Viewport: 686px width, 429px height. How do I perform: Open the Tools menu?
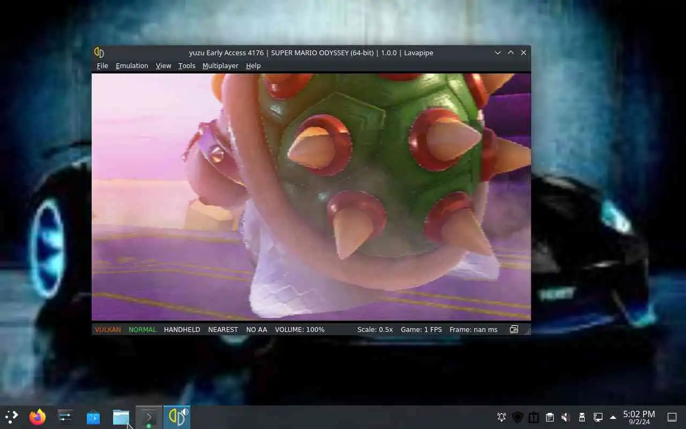tap(187, 66)
